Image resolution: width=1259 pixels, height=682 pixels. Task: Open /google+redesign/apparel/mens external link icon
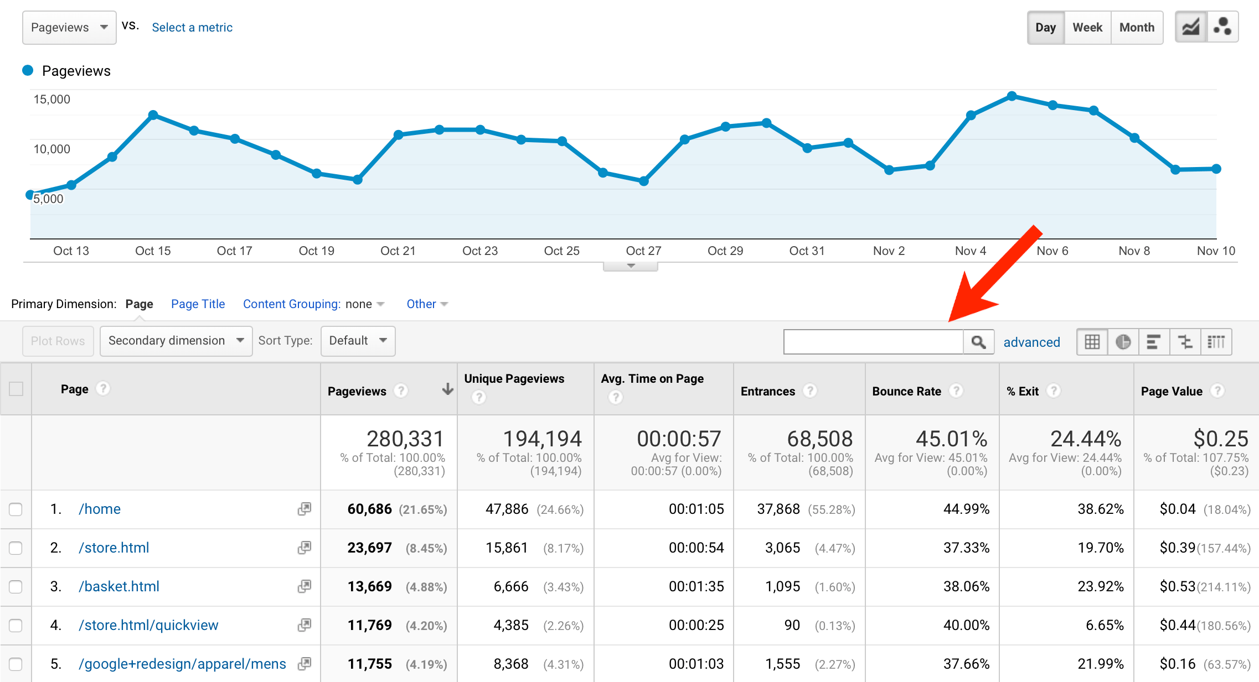305,664
